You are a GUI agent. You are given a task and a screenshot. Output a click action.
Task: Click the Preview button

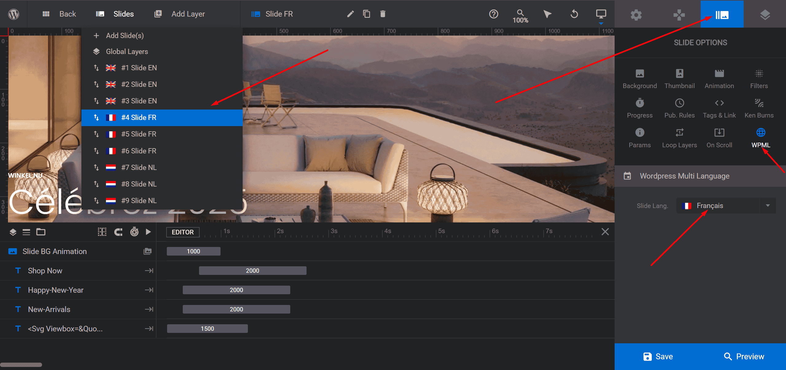(743, 356)
